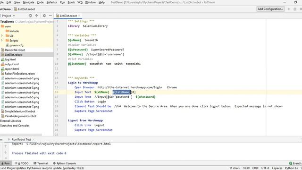Open the Tools menu
The height and width of the screenshot is (170, 302).
[x=71, y=2]
